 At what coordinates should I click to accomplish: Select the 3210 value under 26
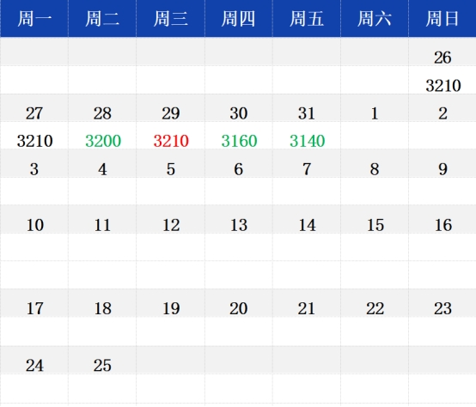pos(443,85)
